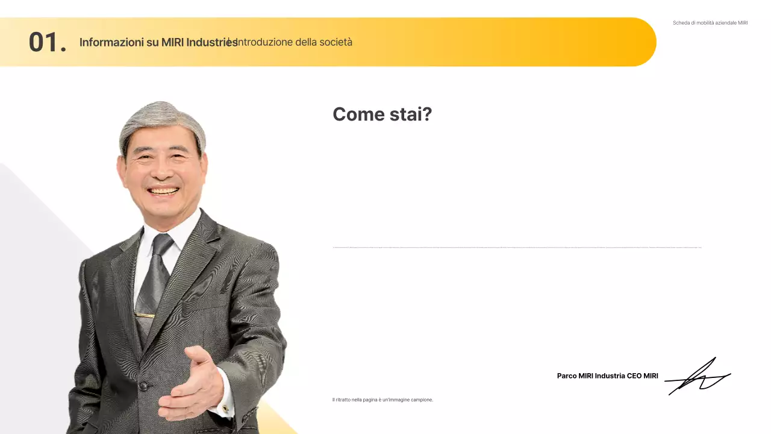Click the suit jacket button
Screen dimensions: 771x434
click(x=143, y=386)
